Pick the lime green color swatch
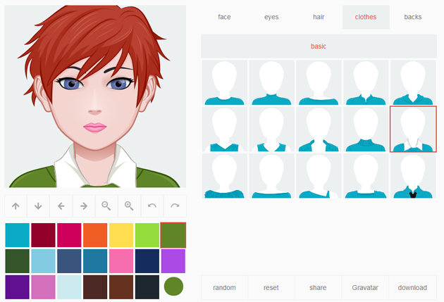Screen dimensions: 444x302 click(147, 235)
